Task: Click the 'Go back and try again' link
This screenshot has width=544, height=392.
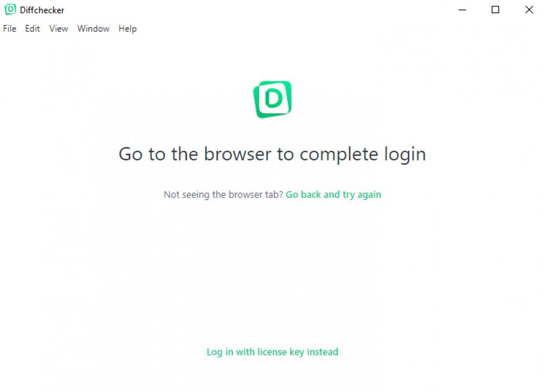Action: (333, 195)
